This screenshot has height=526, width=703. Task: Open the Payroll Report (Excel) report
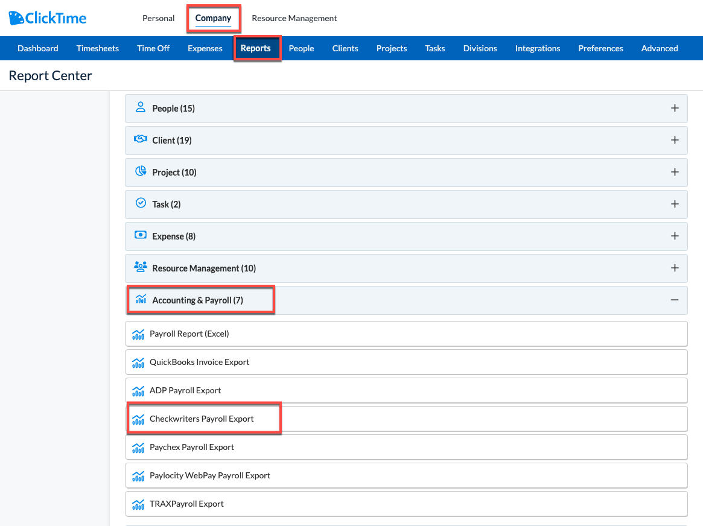[406, 334]
